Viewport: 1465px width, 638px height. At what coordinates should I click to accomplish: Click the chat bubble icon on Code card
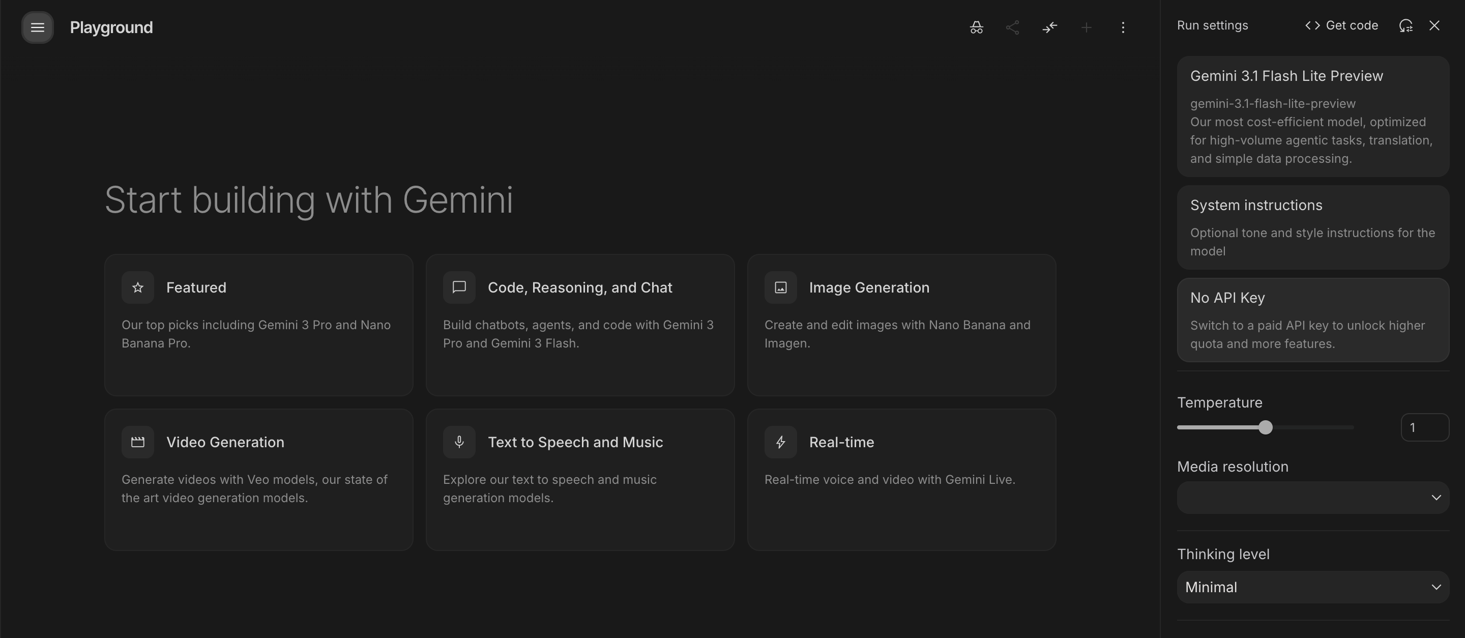click(x=459, y=288)
